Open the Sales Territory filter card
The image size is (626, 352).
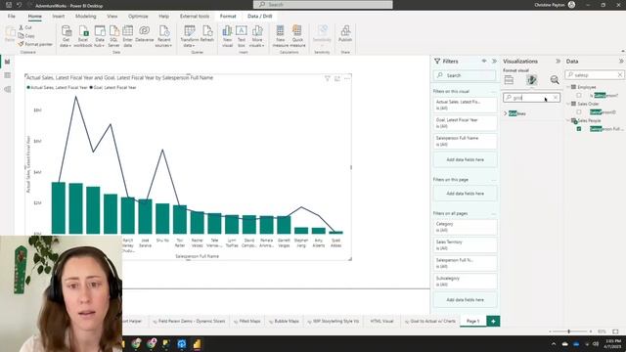click(x=466, y=245)
